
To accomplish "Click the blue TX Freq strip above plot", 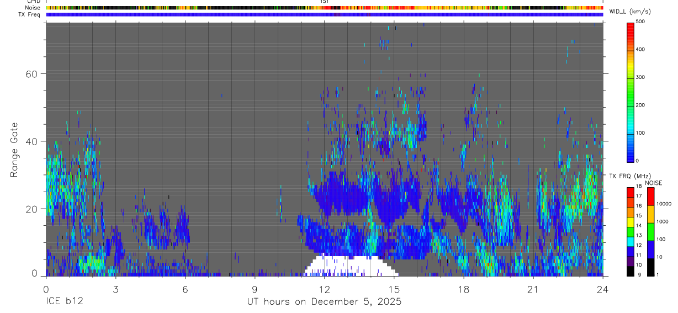I will tap(324, 14).
